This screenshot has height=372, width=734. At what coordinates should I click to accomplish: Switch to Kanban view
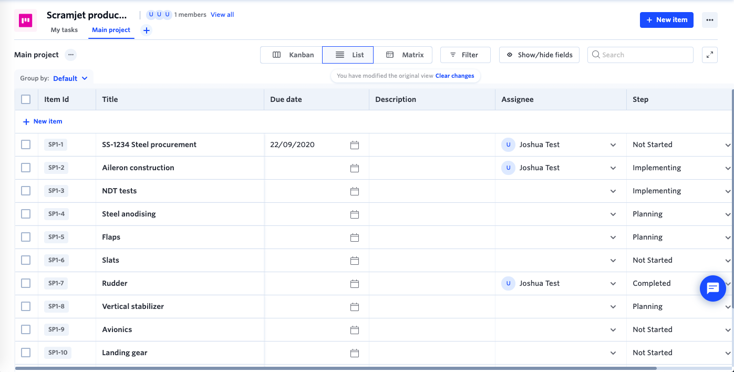292,55
